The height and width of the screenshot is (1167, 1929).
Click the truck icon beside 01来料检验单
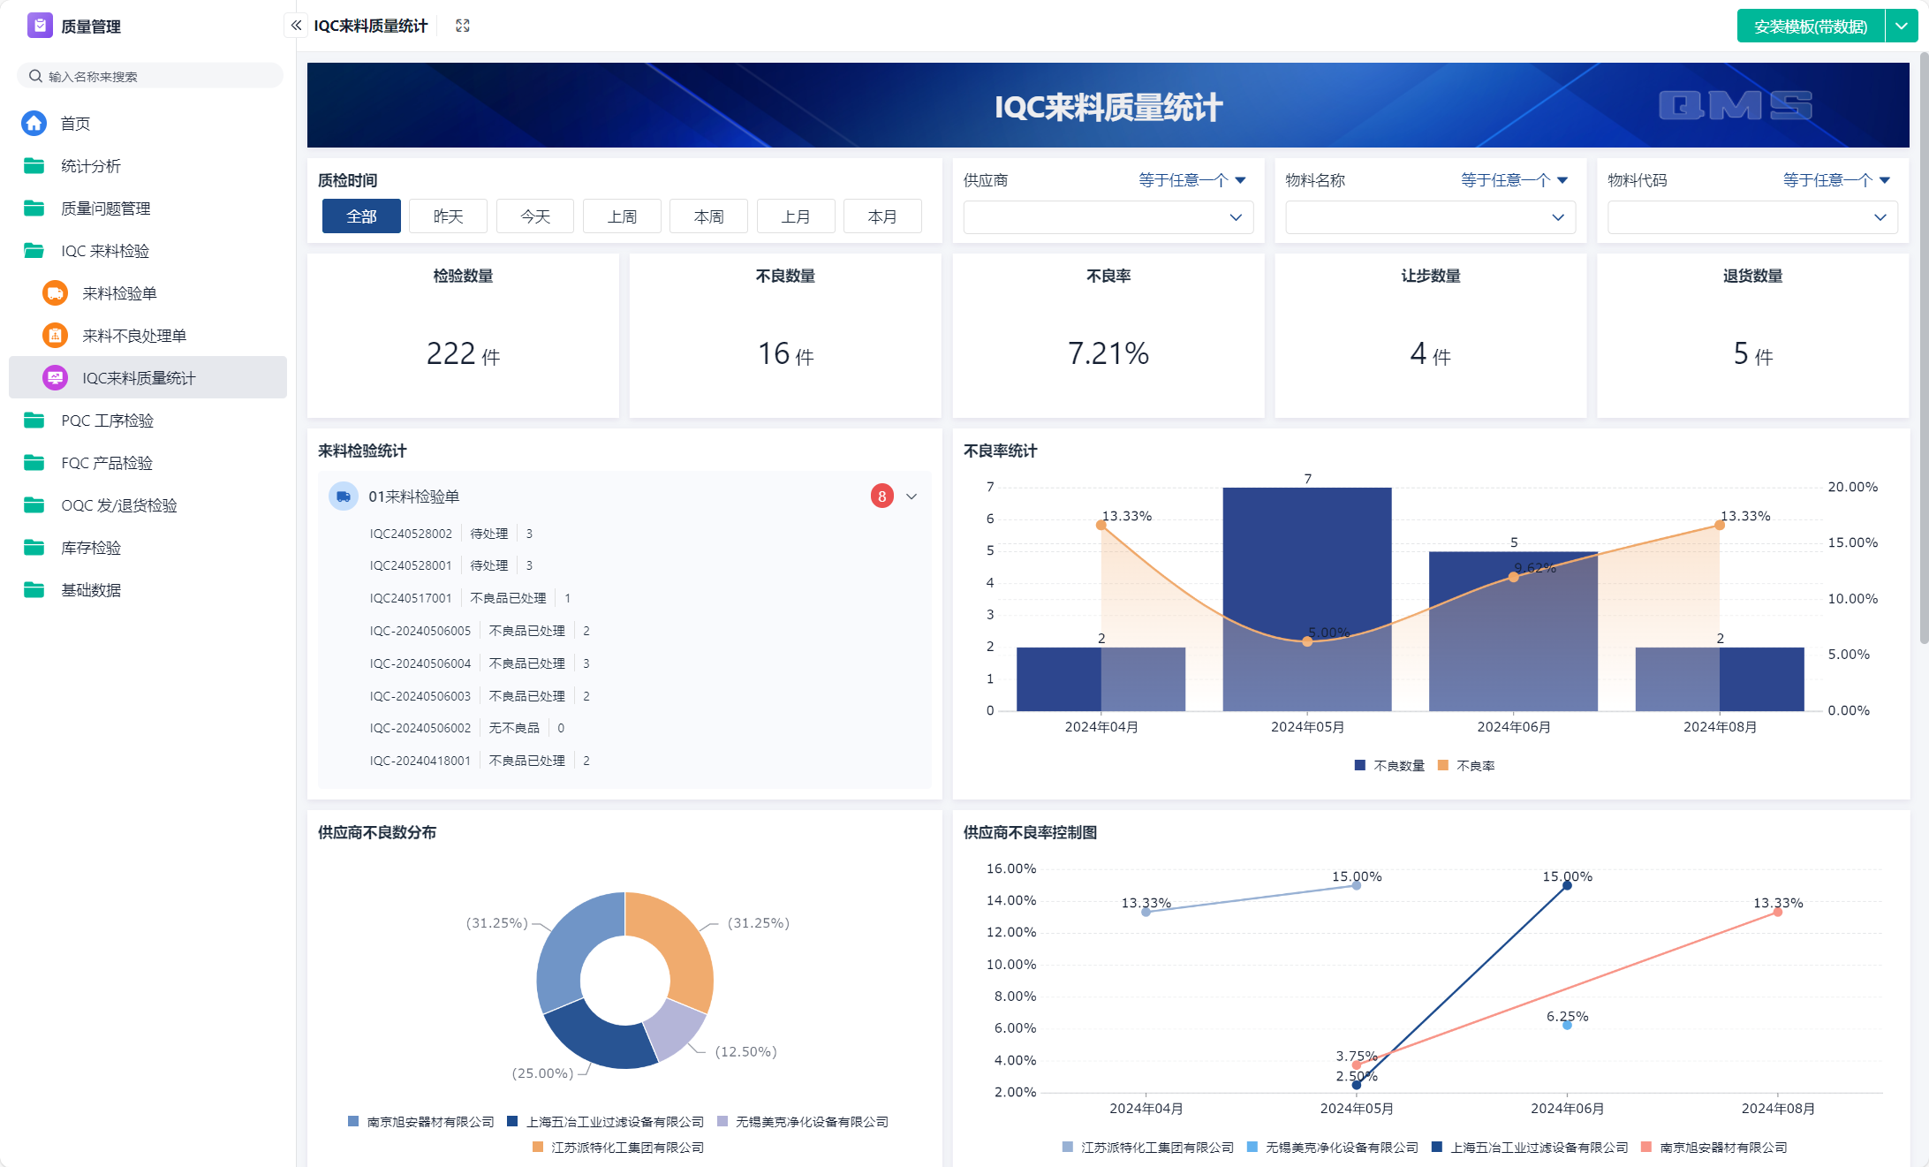tap(344, 496)
